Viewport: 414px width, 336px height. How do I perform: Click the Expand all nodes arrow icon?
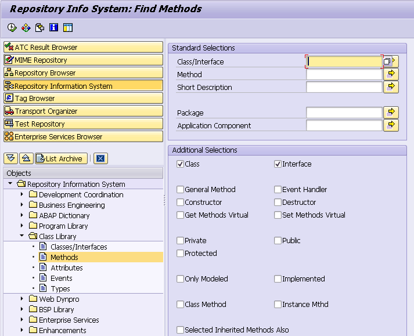pos(11,158)
